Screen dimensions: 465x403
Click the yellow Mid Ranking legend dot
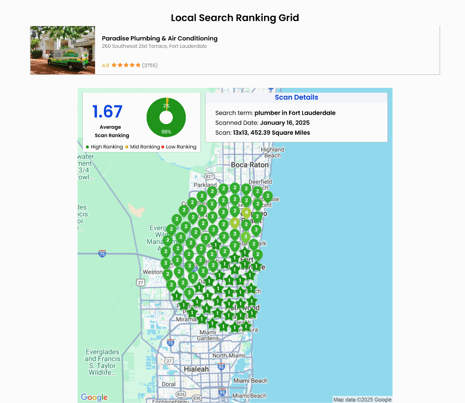127,147
